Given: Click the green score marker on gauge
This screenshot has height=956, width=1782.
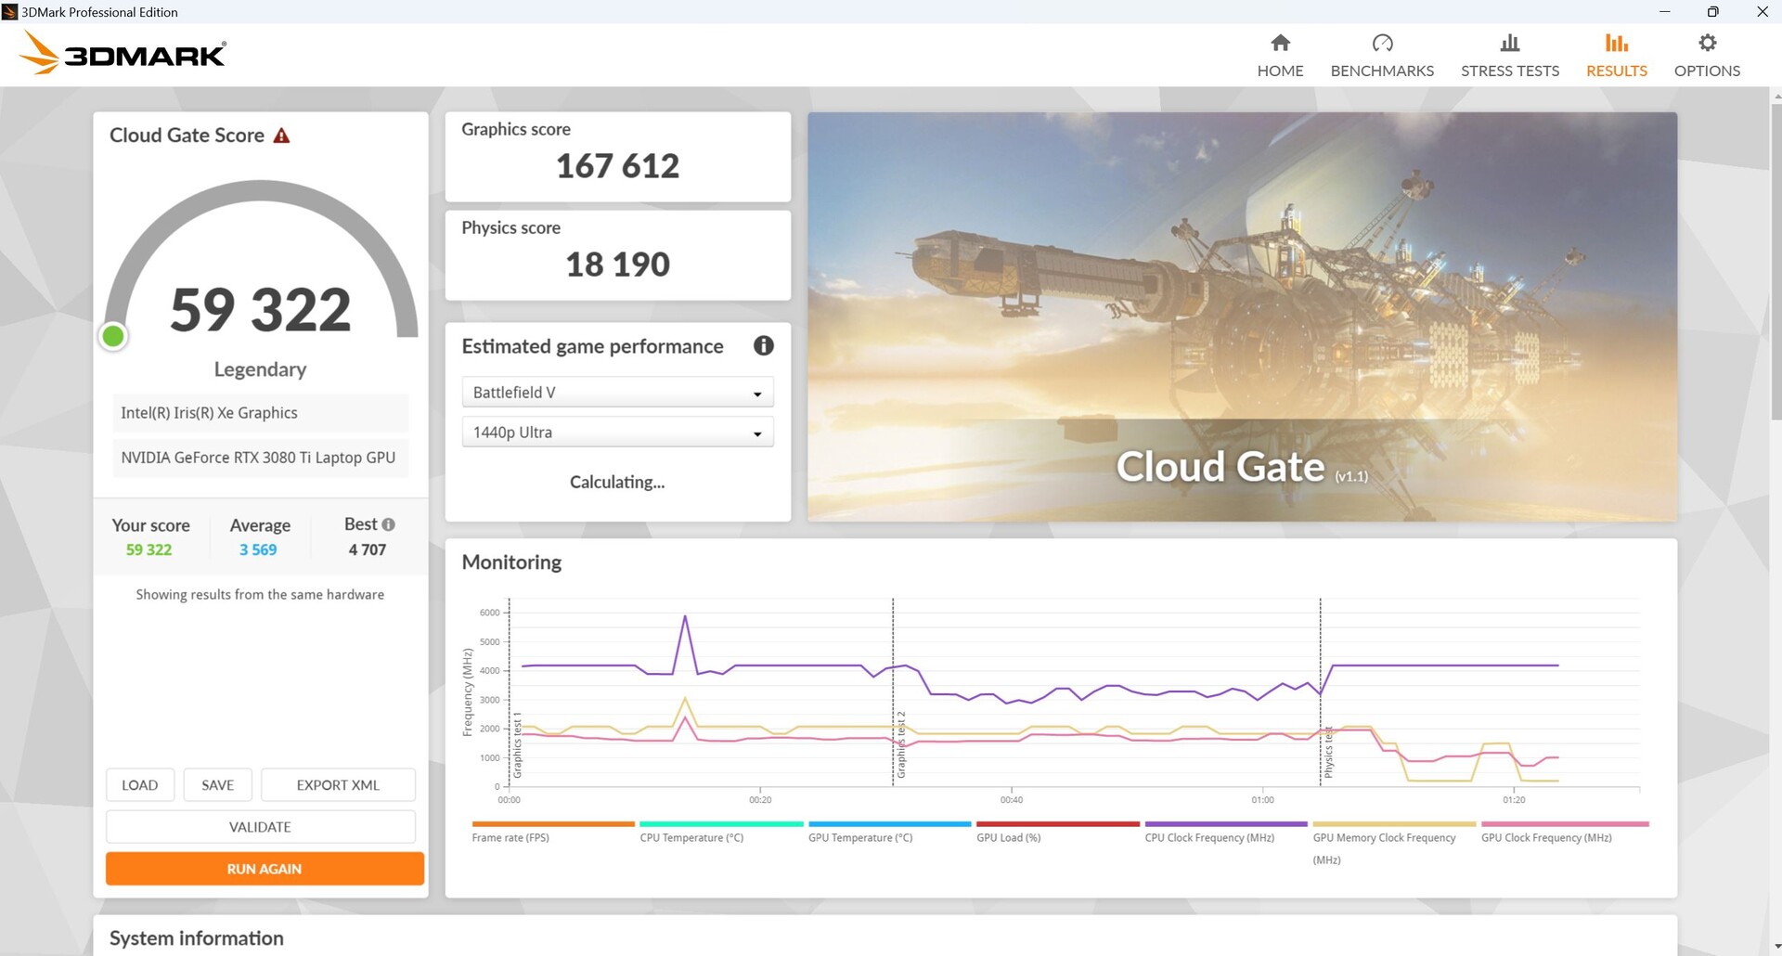Looking at the screenshot, I should tap(113, 336).
